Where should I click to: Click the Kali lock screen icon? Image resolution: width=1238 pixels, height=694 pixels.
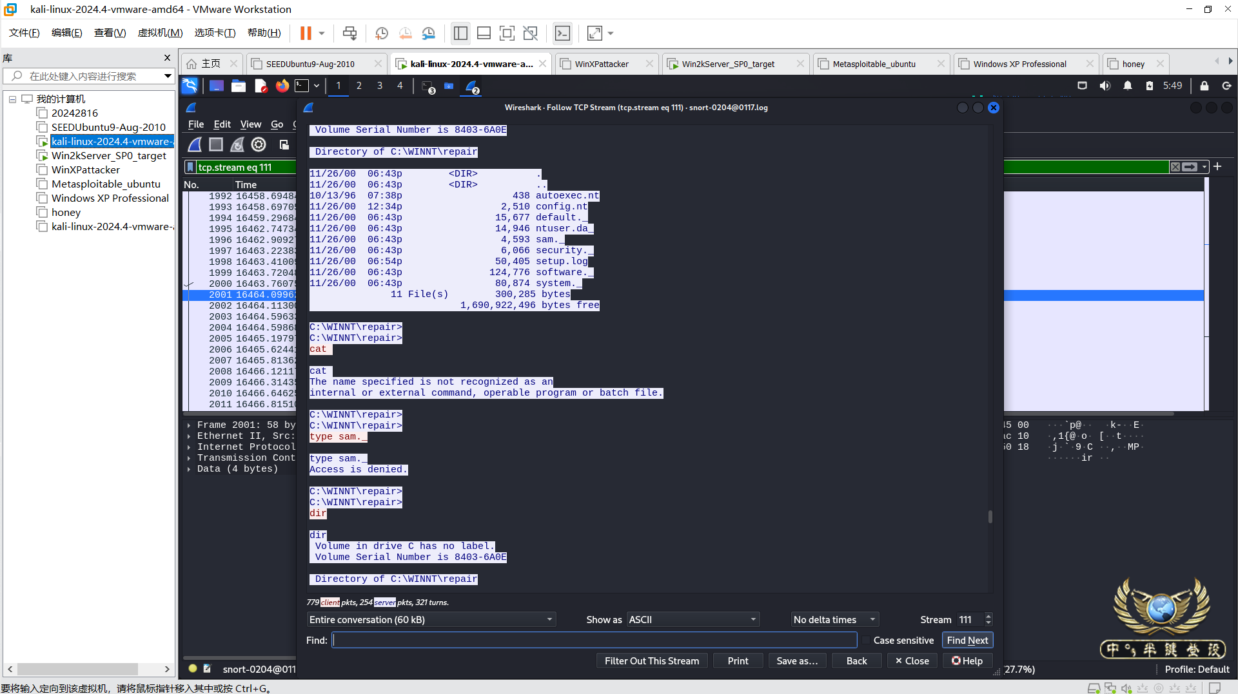pos(1204,86)
